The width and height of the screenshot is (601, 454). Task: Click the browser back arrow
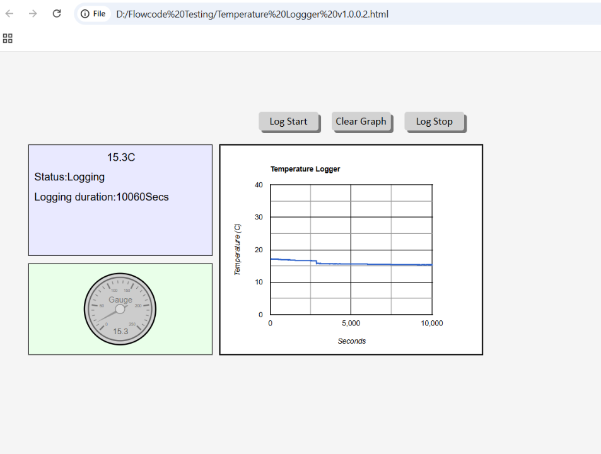pos(9,13)
